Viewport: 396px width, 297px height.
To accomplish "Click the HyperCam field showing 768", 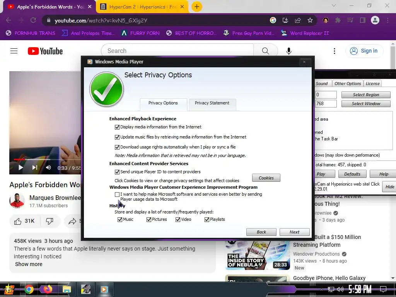I will (326, 104).
